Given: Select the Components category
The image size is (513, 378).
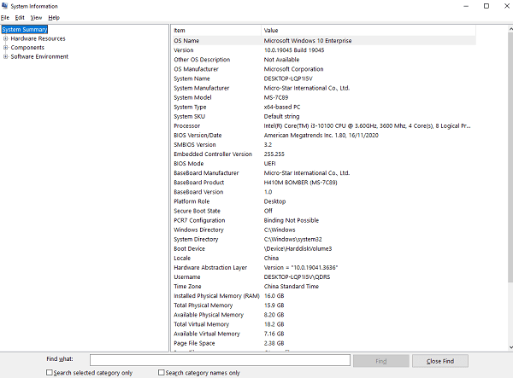Looking at the screenshot, I should tap(27, 47).
